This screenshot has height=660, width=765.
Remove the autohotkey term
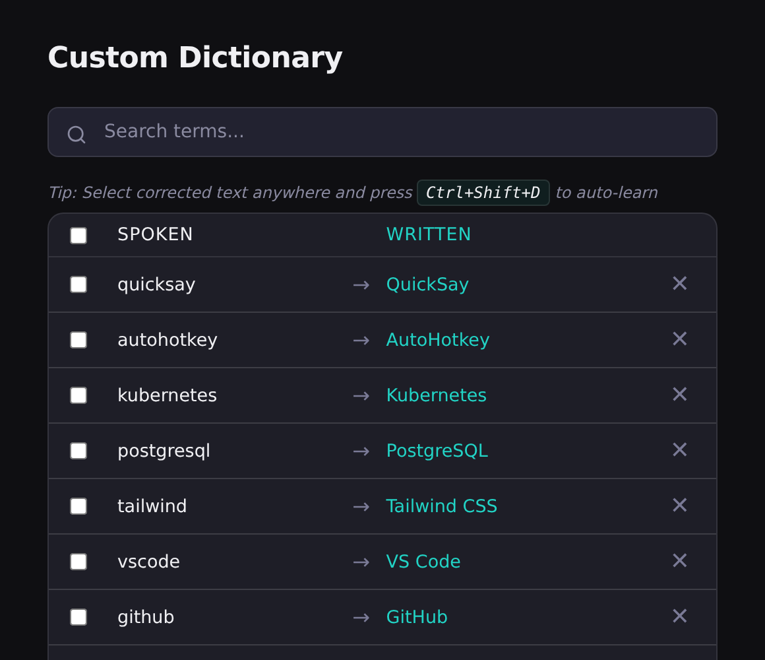[679, 339]
